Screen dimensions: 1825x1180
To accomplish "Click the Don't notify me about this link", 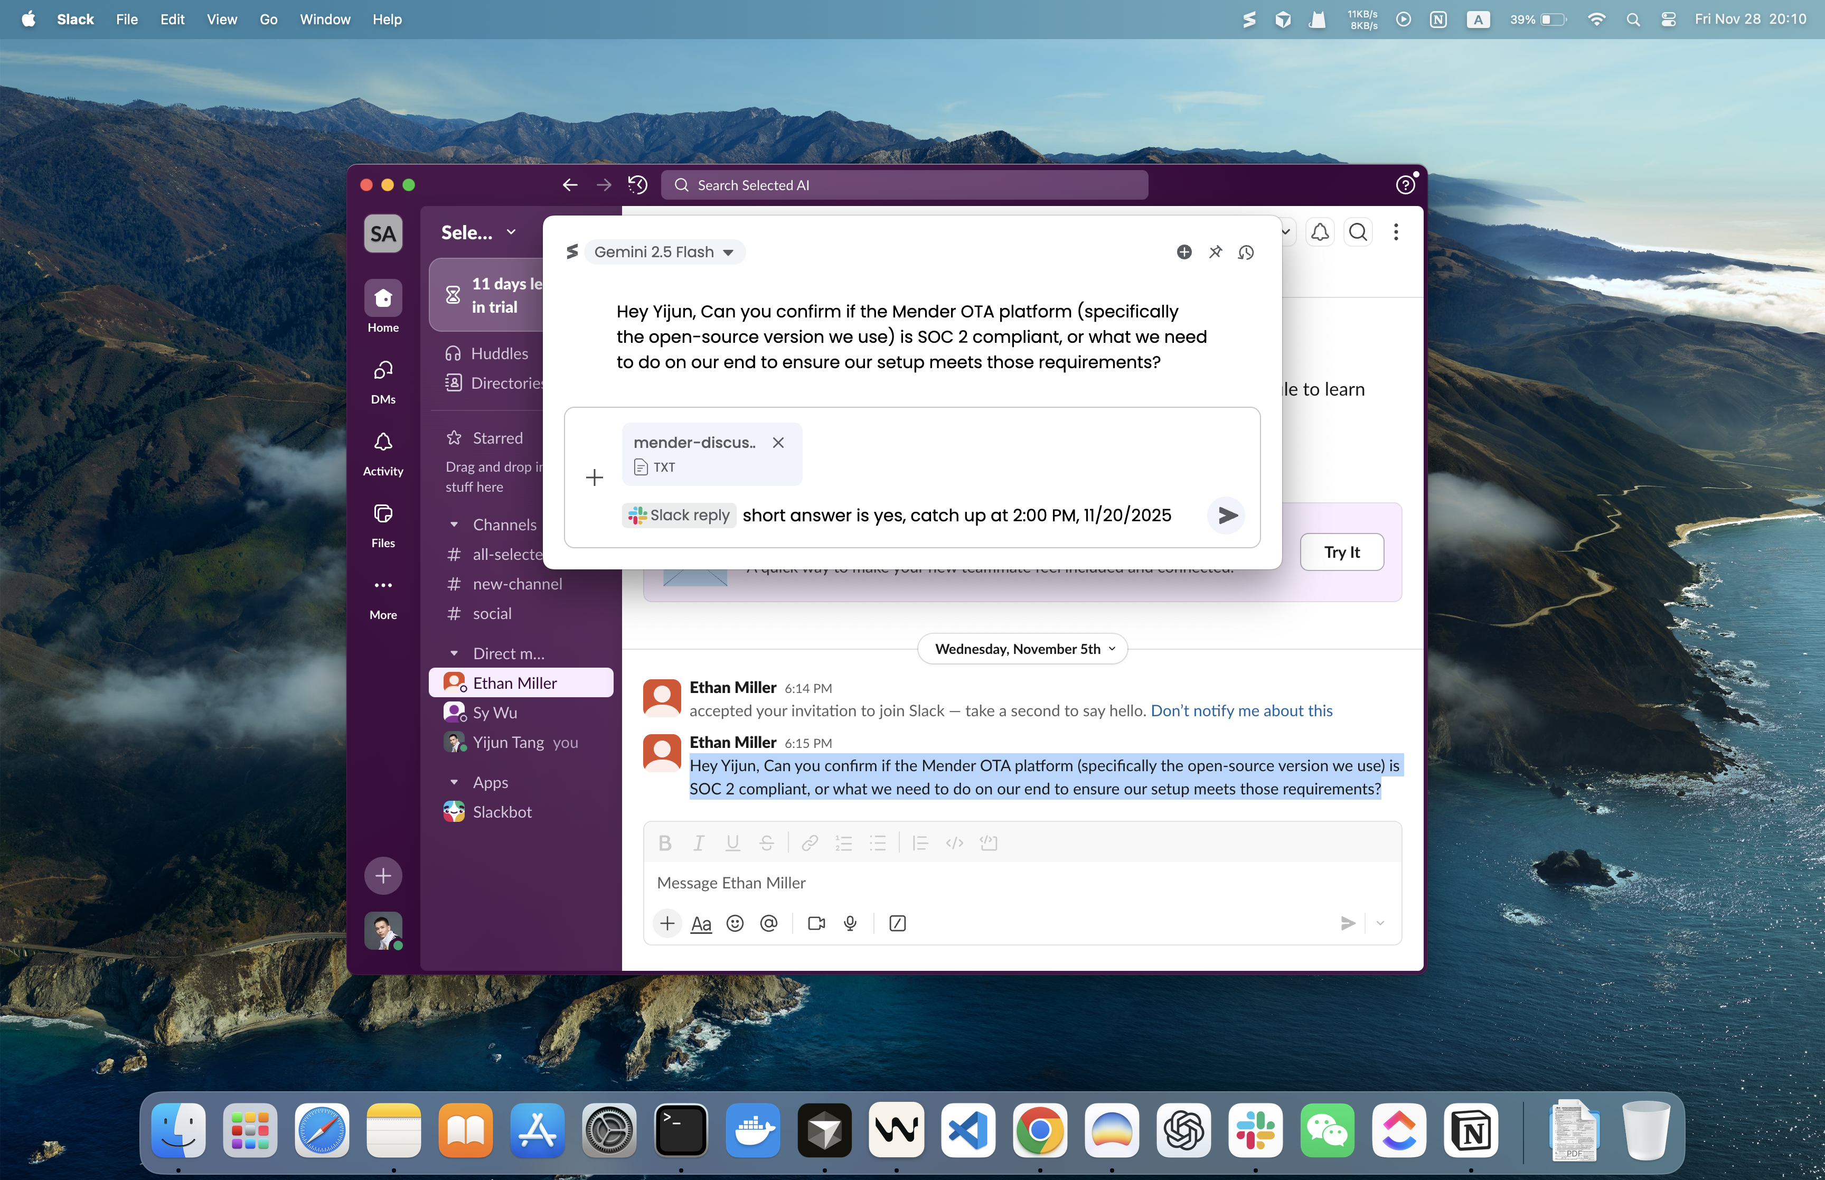I will coord(1240,710).
